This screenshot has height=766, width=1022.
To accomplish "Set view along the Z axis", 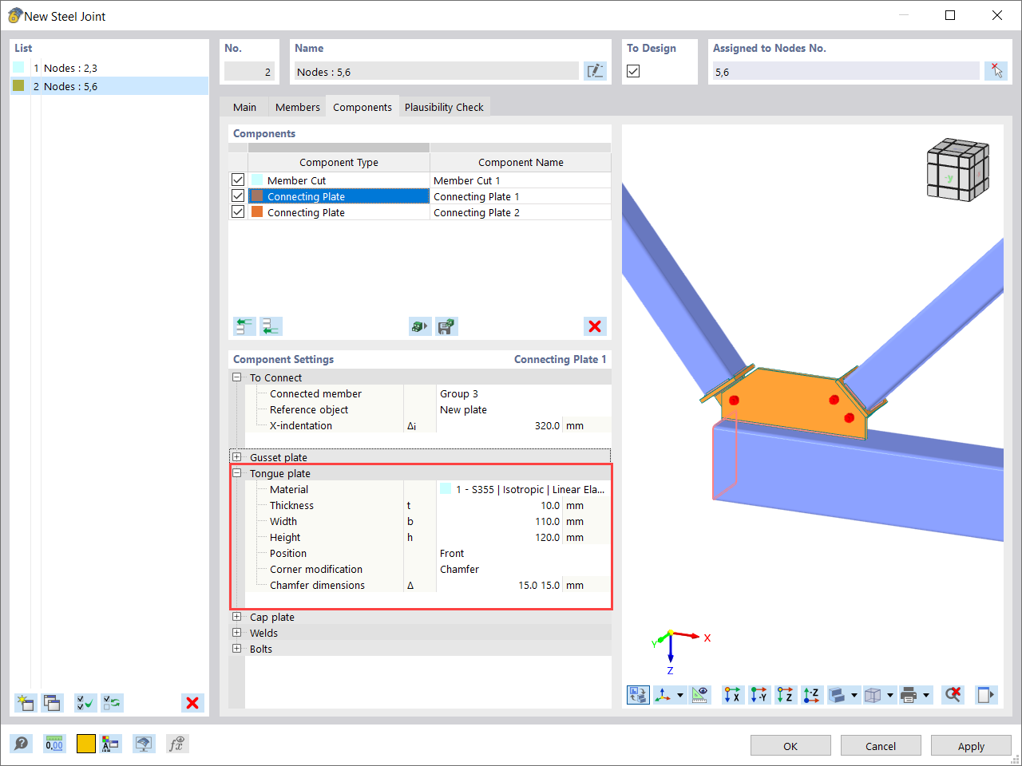I will (x=785, y=695).
